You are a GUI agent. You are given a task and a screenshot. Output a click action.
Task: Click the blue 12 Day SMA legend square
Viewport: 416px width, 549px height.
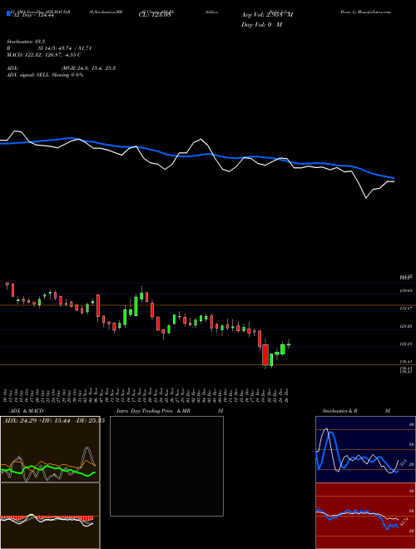tap(9, 13)
